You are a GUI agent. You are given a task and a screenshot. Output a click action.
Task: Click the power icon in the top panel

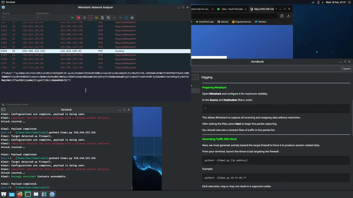pyautogui.click(x=349, y=2)
